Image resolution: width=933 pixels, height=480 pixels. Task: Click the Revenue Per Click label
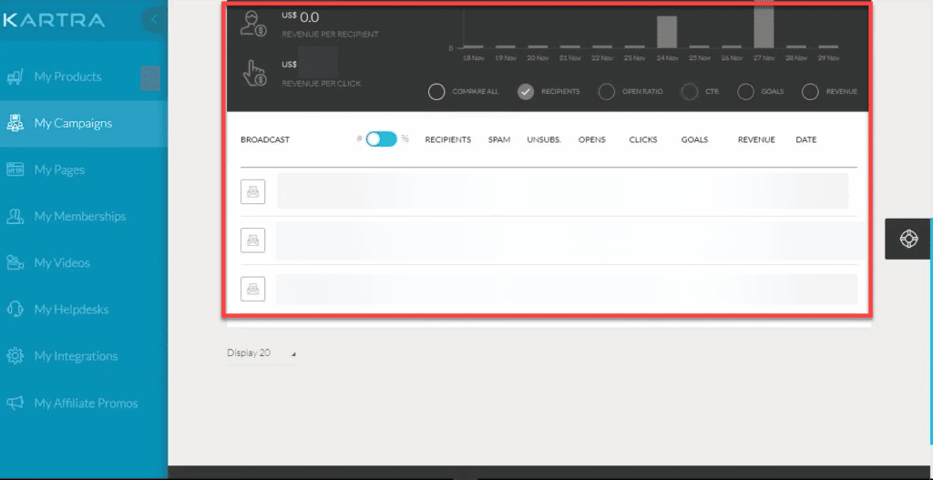(x=322, y=84)
